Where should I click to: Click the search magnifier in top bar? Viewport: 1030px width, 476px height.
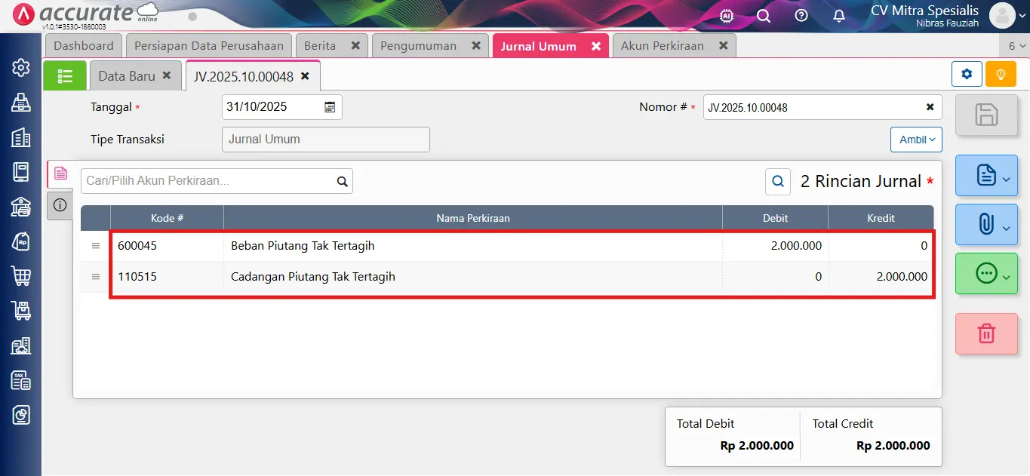[764, 16]
